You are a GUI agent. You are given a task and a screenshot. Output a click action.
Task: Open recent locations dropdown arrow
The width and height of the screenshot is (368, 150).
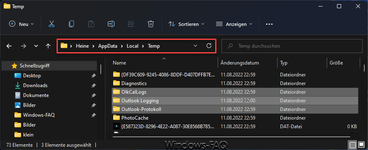coord(36,46)
